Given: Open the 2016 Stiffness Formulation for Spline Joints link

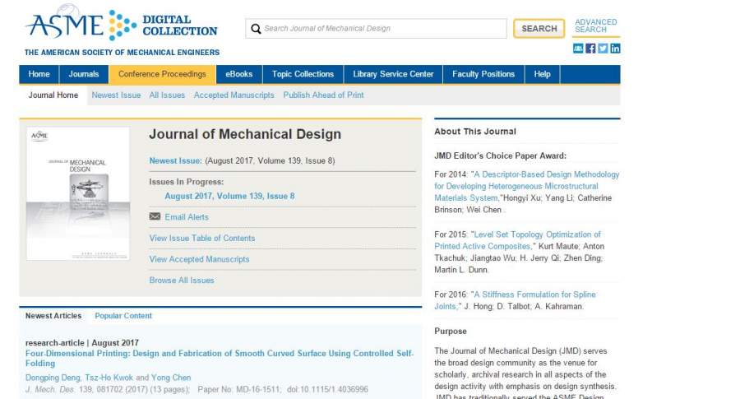Looking at the screenshot, I should 515,300.
